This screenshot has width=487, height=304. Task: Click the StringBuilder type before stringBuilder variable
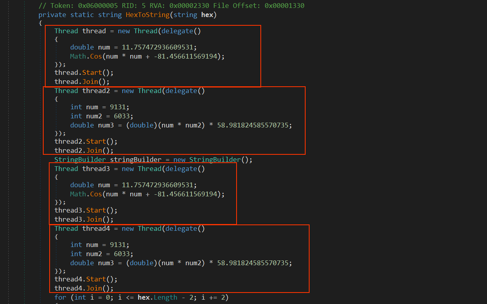pyautogui.click(x=80, y=160)
